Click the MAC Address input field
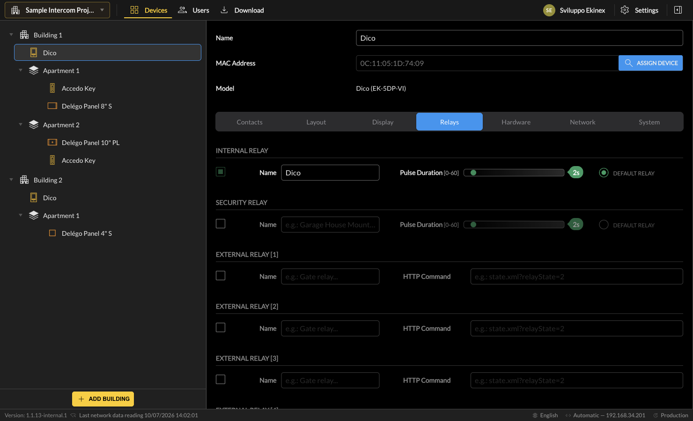Screen dimensions: 693x421 coord(487,63)
